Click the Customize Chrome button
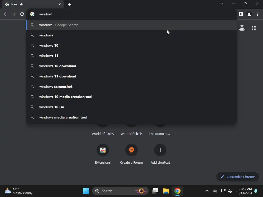Viewport: 263px width, 197px height. click(x=238, y=177)
